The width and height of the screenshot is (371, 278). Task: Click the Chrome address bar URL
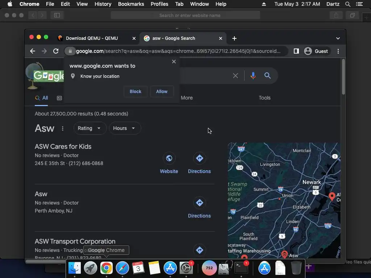[178, 51]
